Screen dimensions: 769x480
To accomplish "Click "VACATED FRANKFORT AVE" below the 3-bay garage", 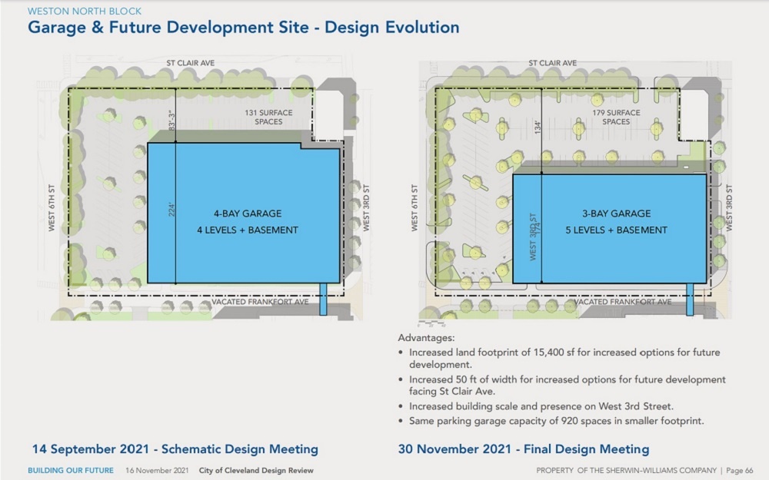I will (623, 302).
